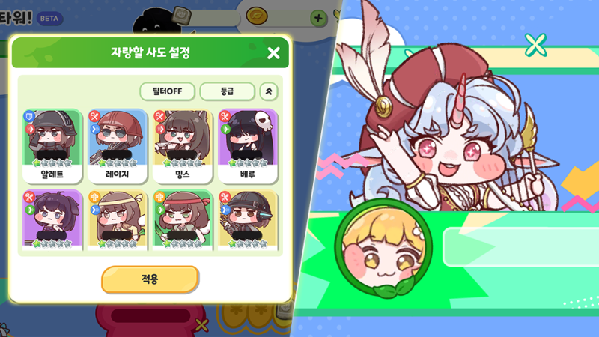This screenshot has height=337, width=599.
Task: Close the 자랑할 사도 설정 dialog
Action: (x=273, y=53)
